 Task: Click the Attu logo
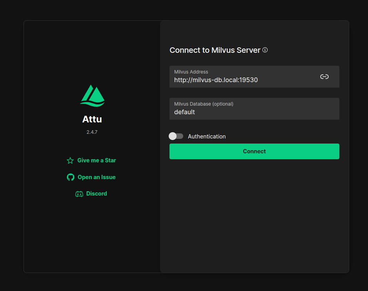[92, 95]
